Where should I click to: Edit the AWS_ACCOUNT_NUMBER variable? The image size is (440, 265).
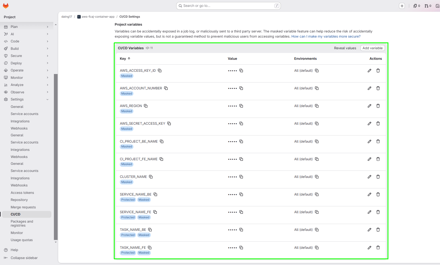pyautogui.click(x=369, y=88)
